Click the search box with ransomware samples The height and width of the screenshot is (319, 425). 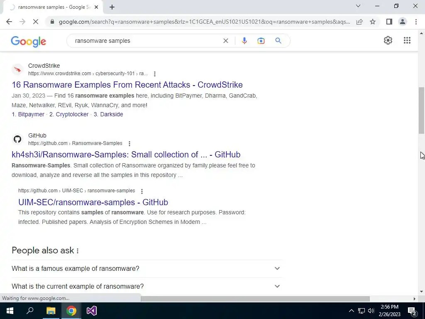147,41
